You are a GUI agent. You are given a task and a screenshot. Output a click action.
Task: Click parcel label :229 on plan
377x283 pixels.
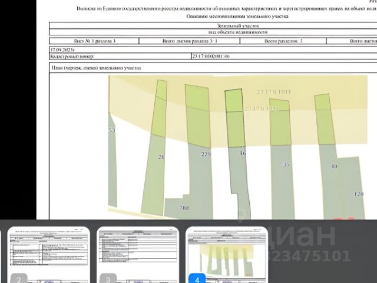coord(205,154)
